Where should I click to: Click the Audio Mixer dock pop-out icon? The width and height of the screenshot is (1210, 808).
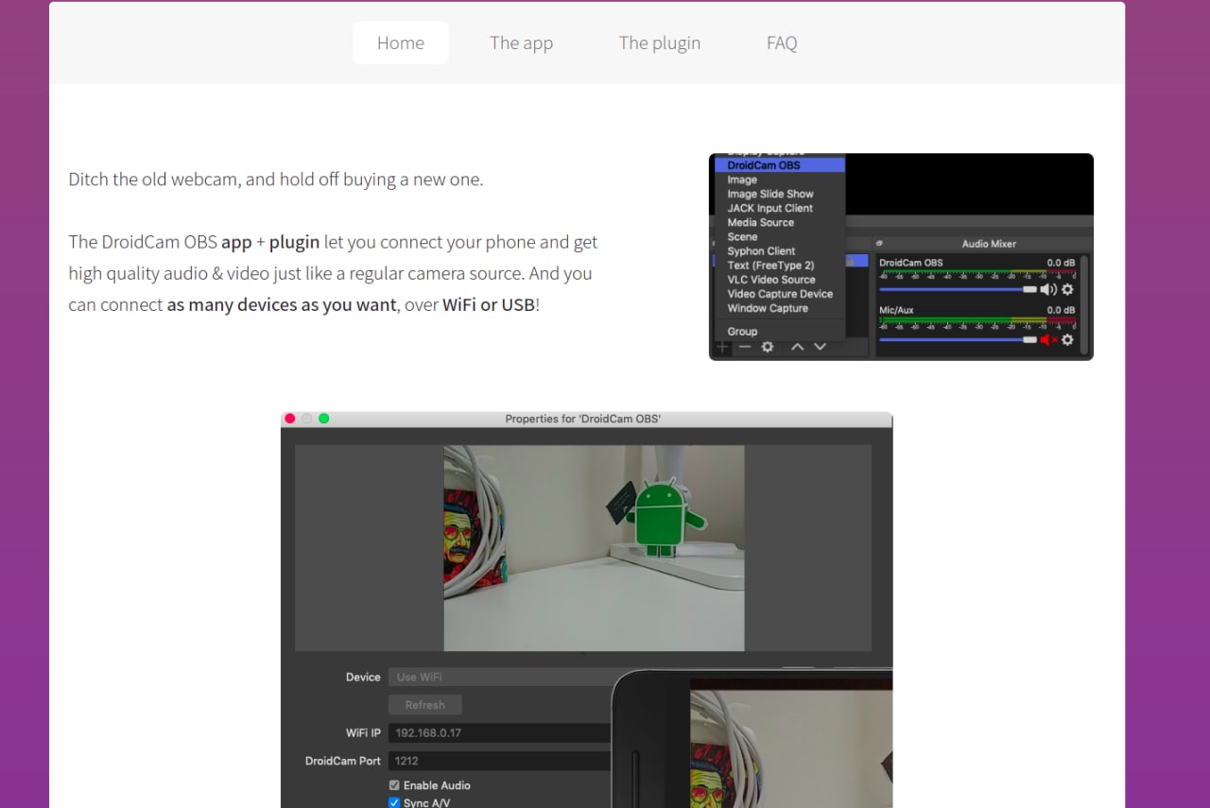[880, 244]
